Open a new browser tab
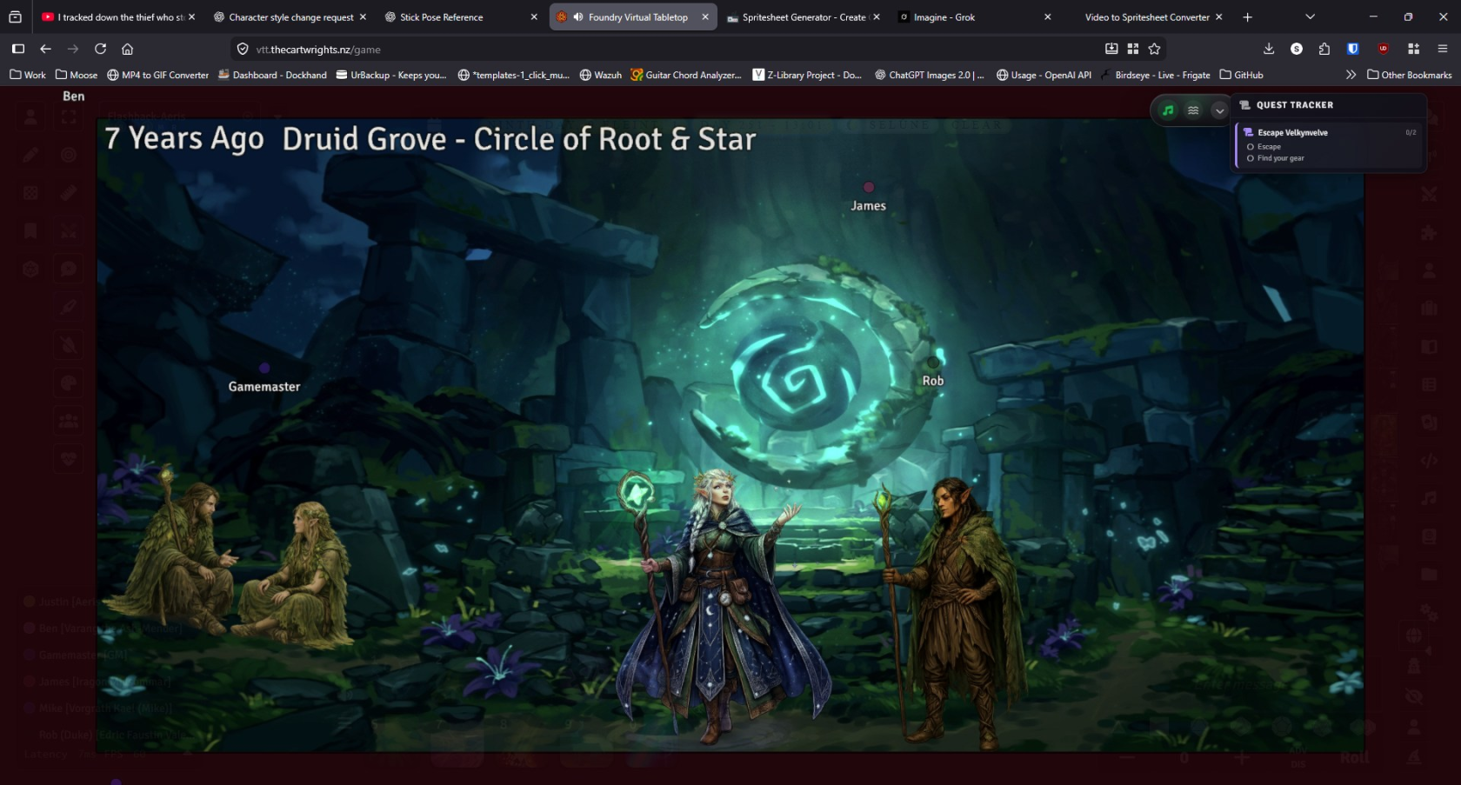The width and height of the screenshot is (1461, 785). pos(1248,17)
